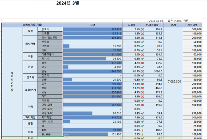Image resolution: width=207 pixels, height=139 pixels.
Task: Select the 금액 column header
Action: coord(93,25)
